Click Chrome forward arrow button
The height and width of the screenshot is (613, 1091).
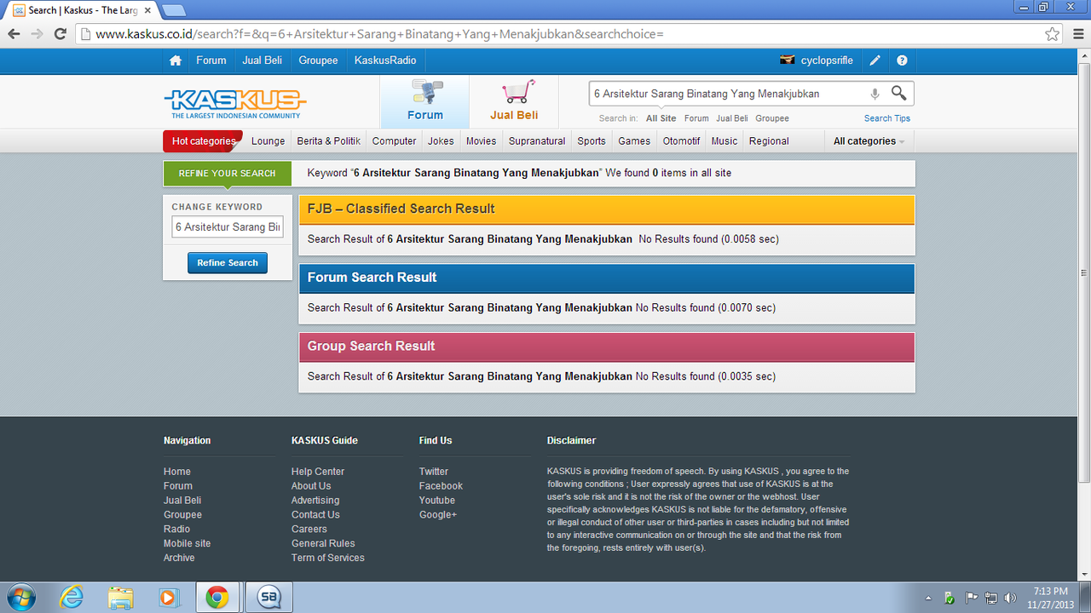click(37, 34)
